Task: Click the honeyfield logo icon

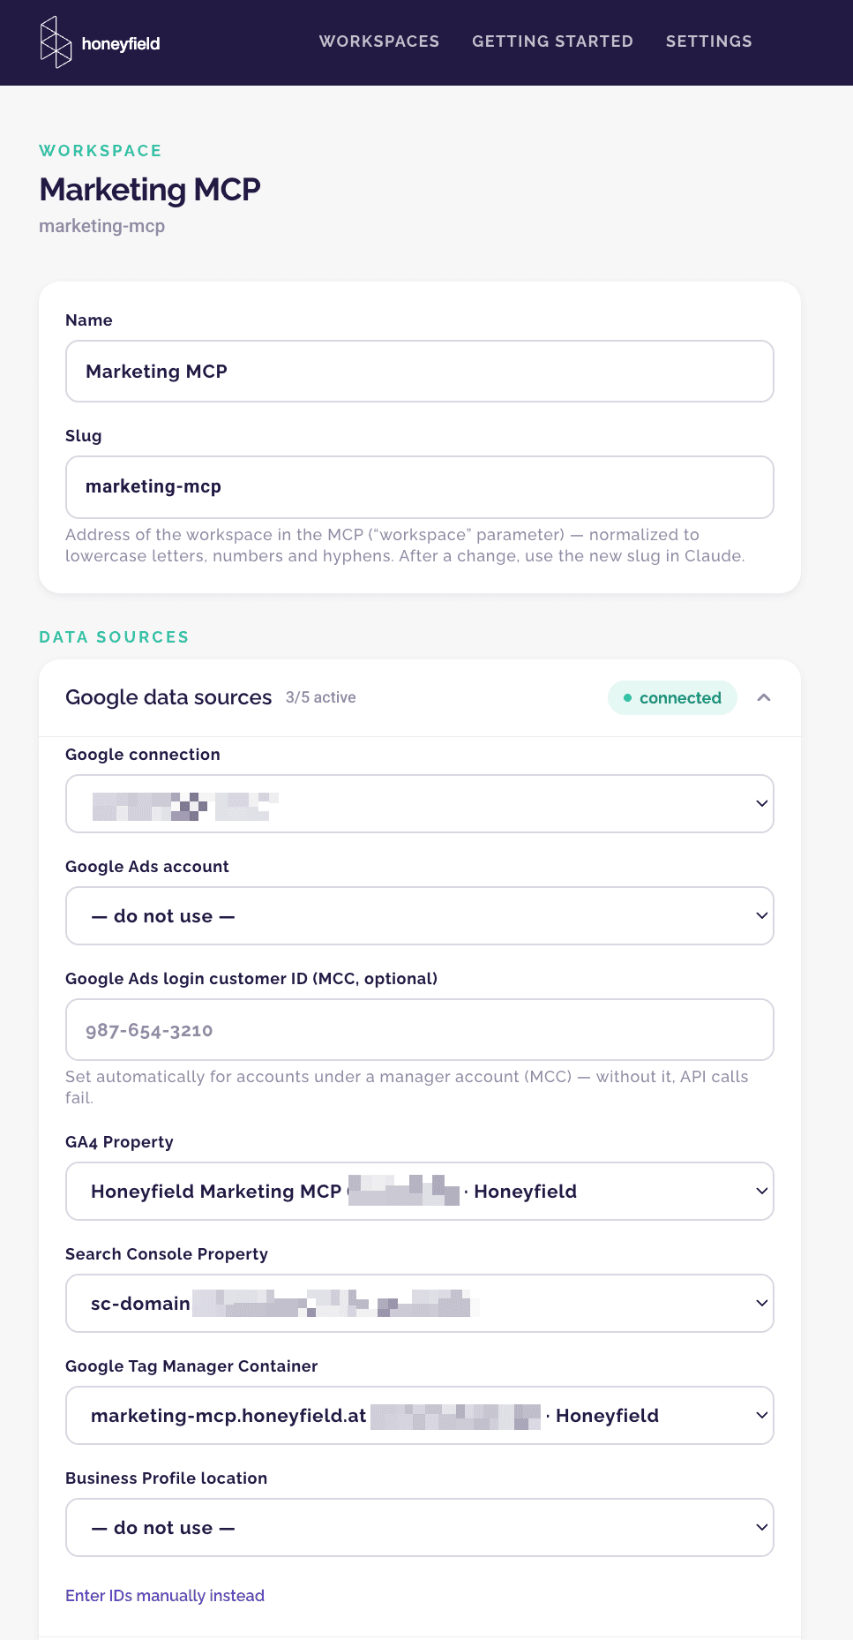Action: coord(56,42)
